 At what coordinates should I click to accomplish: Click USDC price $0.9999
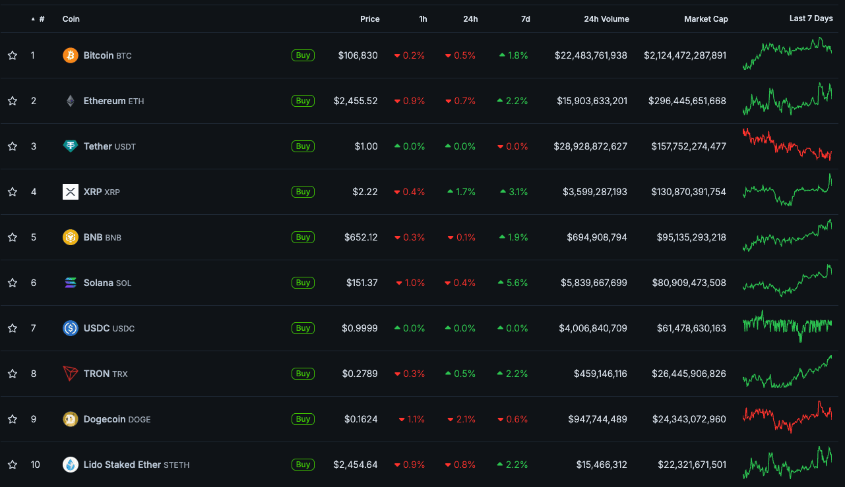(x=360, y=328)
